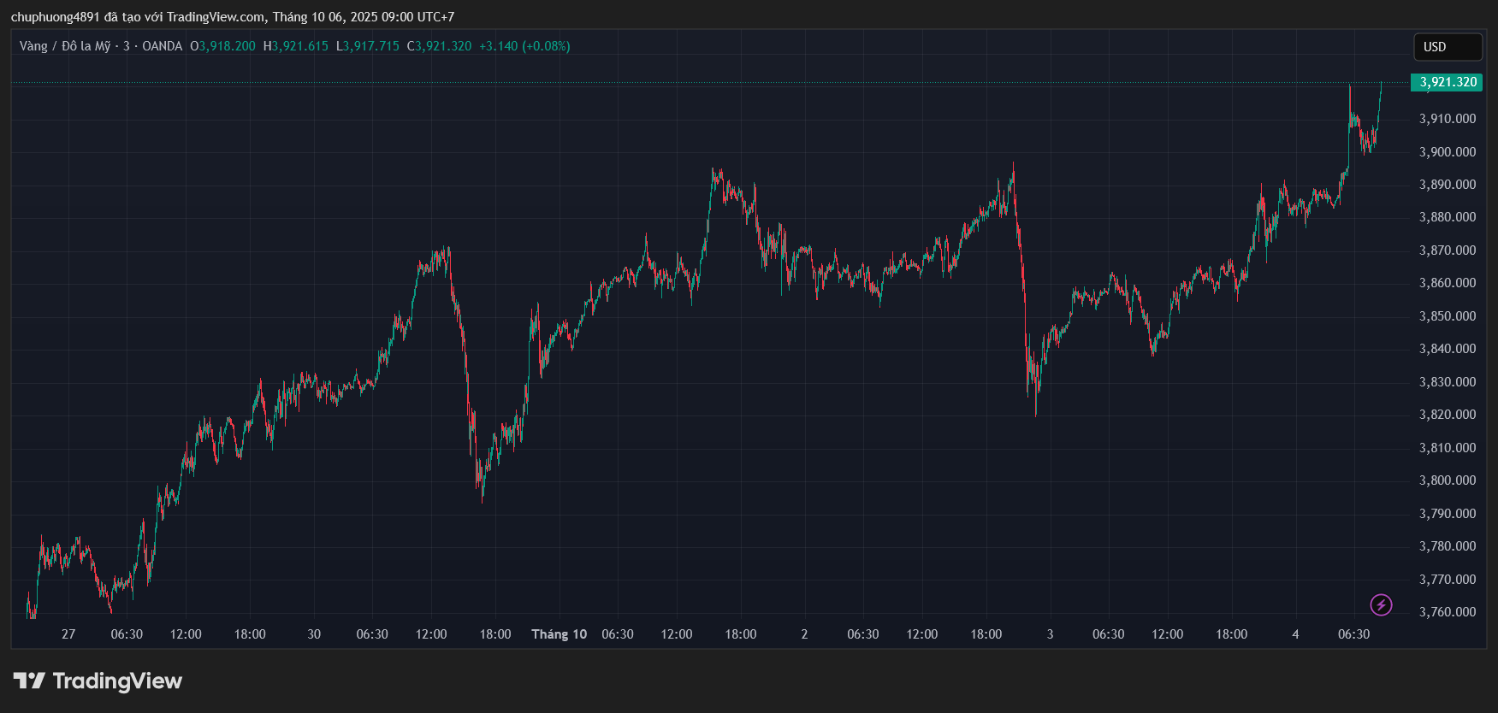Click the high value H3,921.615 in legend
This screenshot has height=713, width=1498.
pos(296,46)
